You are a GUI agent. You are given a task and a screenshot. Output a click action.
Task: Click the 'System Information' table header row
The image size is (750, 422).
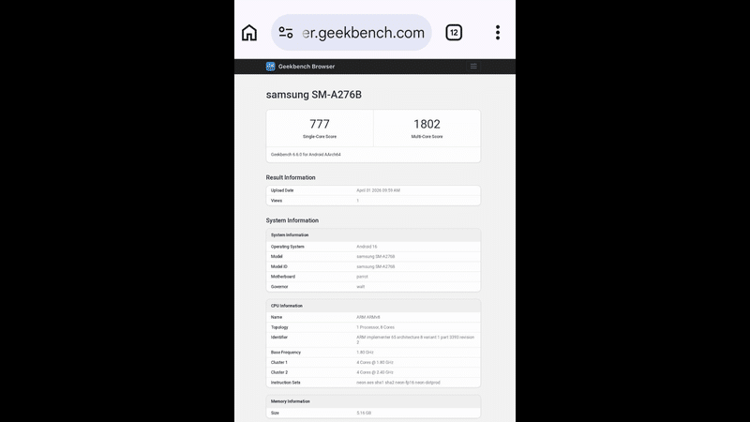[373, 235]
